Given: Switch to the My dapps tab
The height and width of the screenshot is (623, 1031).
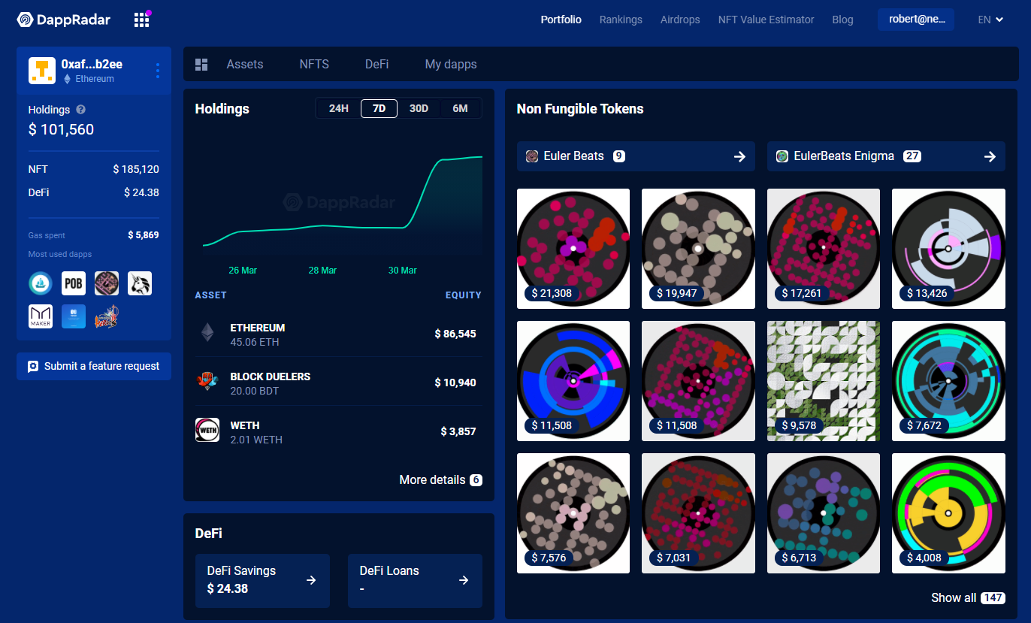Looking at the screenshot, I should [x=451, y=65].
